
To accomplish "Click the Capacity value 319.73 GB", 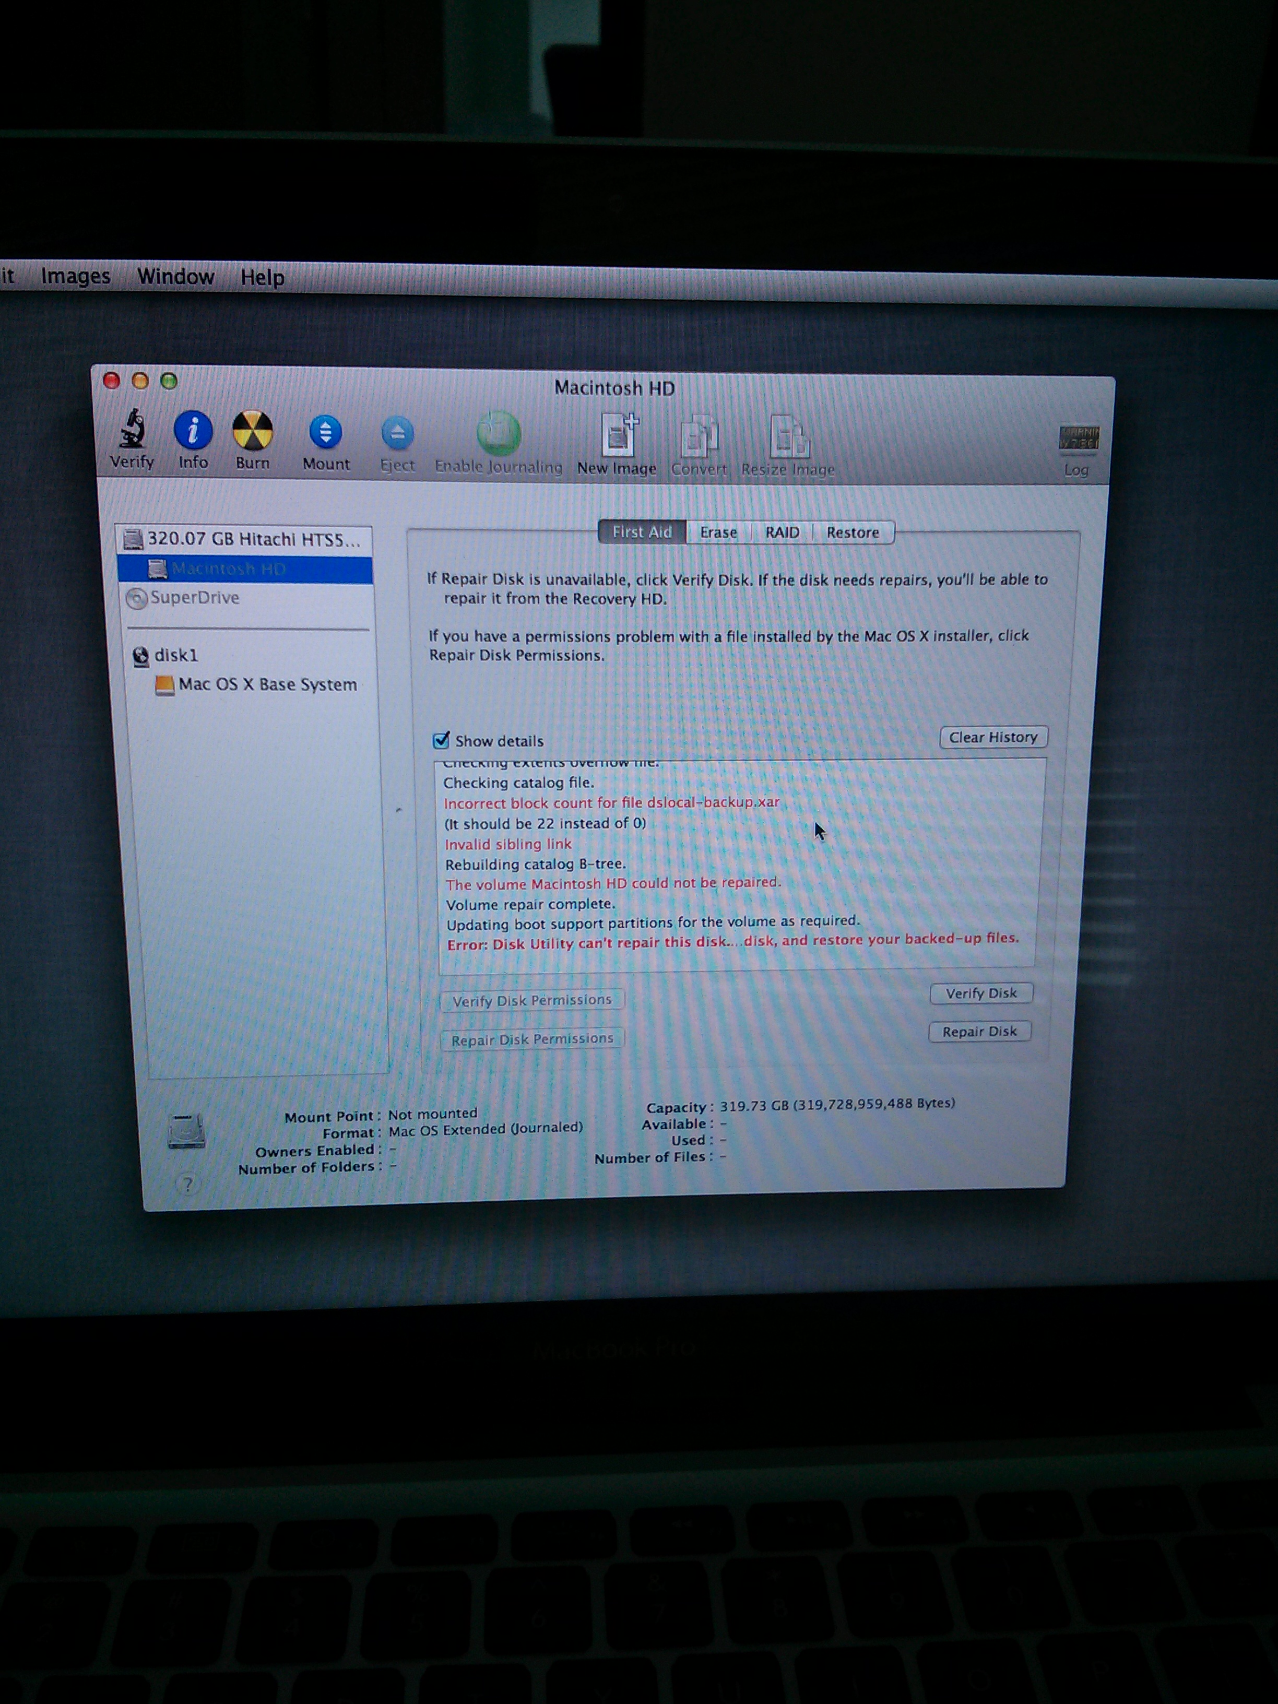I will (x=837, y=1104).
